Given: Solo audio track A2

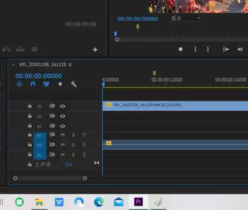Looking at the screenshot, I should [73, 145].
